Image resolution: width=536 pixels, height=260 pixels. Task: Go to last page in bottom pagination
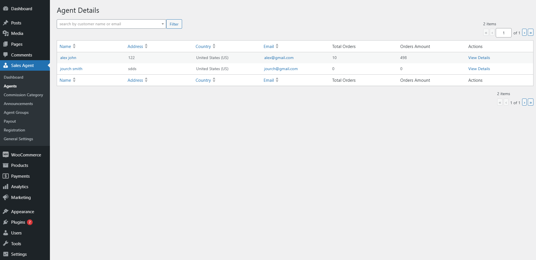click(531, 102)
